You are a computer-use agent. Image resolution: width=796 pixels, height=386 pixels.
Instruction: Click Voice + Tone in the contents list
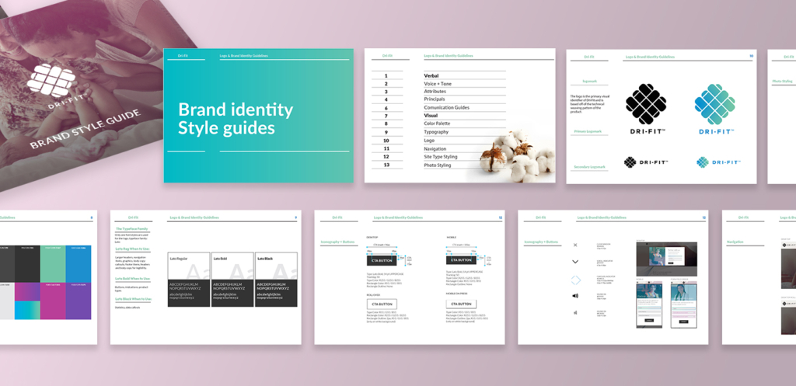point(438,84)
